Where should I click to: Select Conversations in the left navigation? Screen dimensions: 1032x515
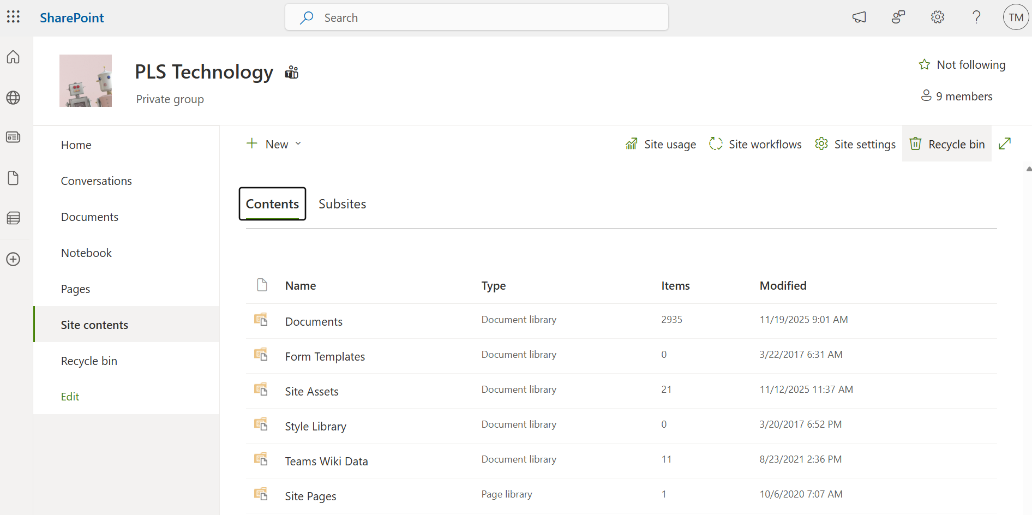click(x=96, y=181)
